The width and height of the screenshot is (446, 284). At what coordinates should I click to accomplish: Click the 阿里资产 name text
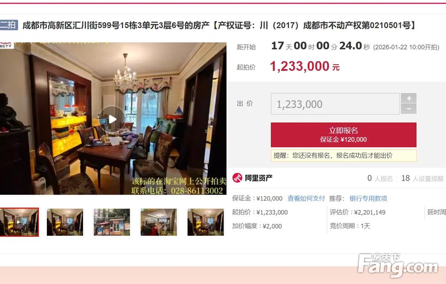(259, 178)
